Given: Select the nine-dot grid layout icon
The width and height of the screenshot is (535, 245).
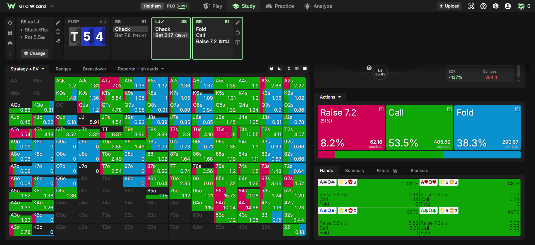Looking at the screenshot, I should point(297,69).
